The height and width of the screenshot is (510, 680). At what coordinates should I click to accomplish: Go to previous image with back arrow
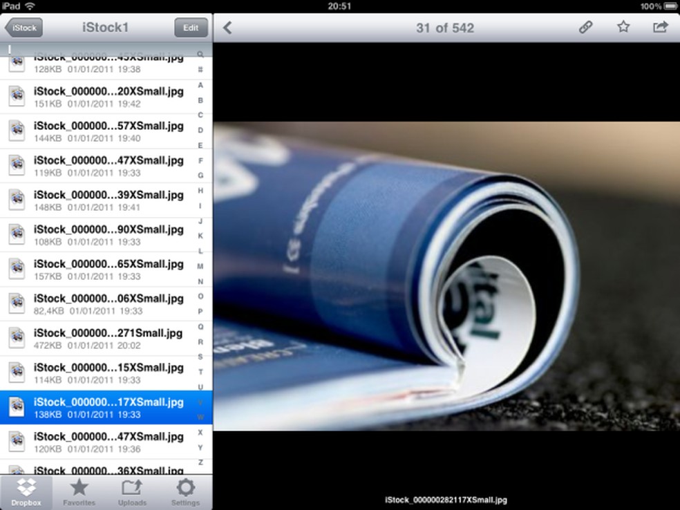coord(227,28)
